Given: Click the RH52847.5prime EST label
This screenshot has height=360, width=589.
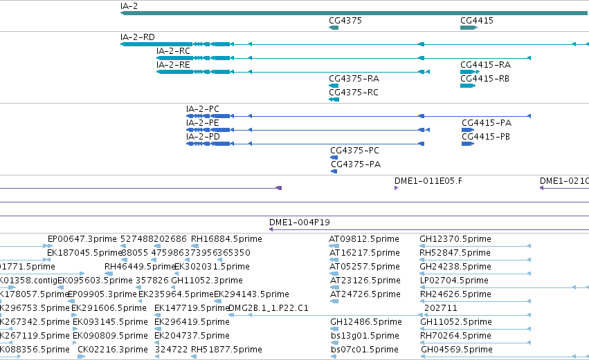Looking at the screenshot, I should tap(455, 253).
